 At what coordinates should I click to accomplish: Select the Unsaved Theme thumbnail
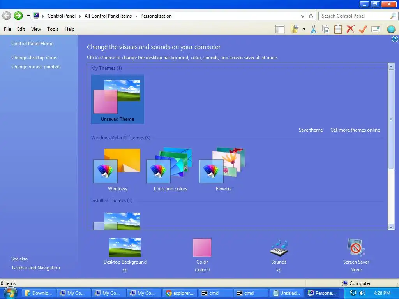point(118,99)
